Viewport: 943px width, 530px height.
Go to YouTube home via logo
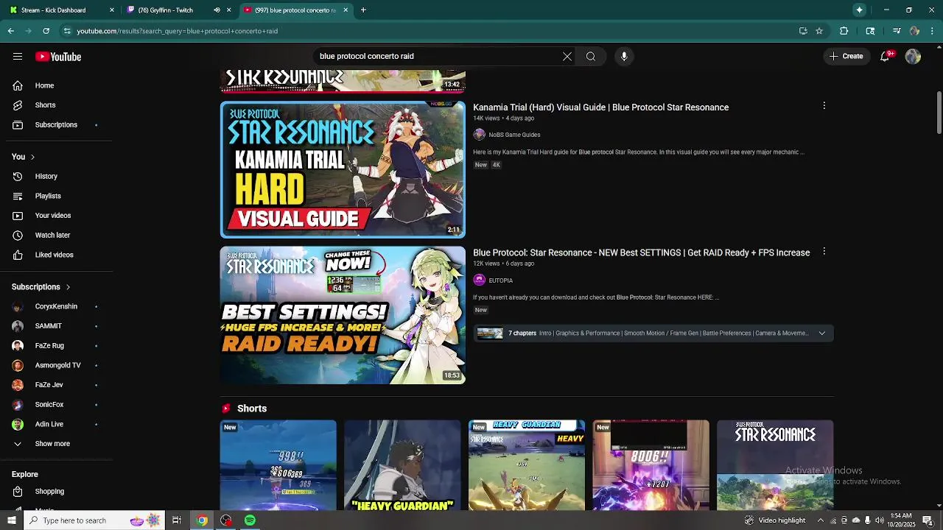click(58, 57)
